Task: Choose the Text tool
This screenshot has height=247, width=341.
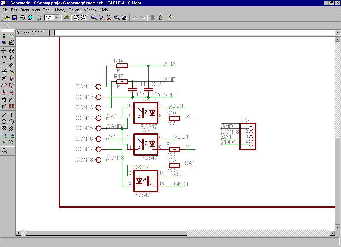Action: tap(11, 114)
